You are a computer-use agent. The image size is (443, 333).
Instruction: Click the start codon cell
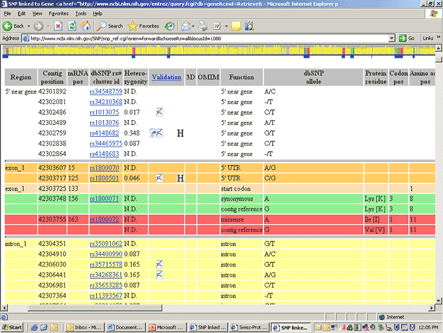point(241,189)
